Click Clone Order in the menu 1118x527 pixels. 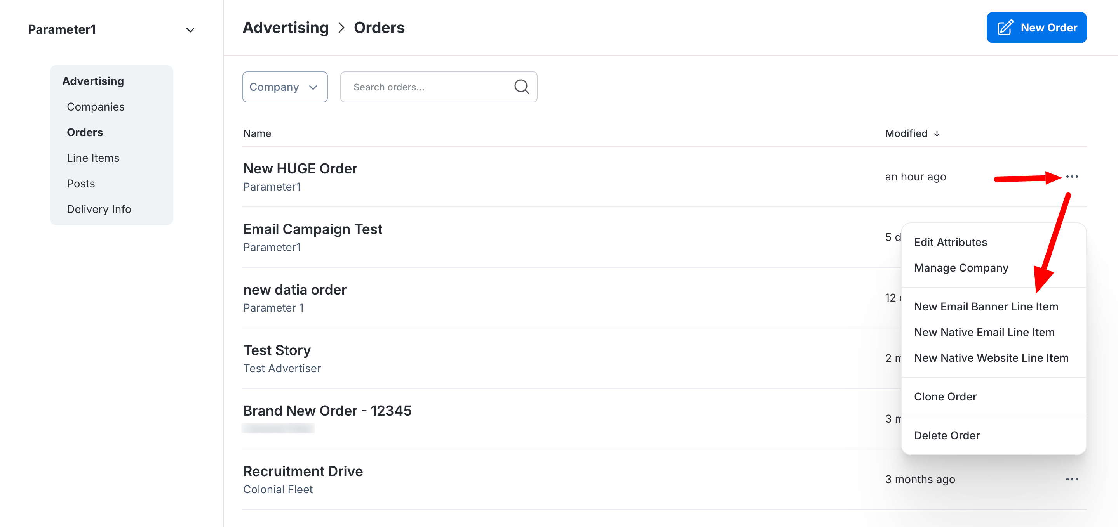945,397
